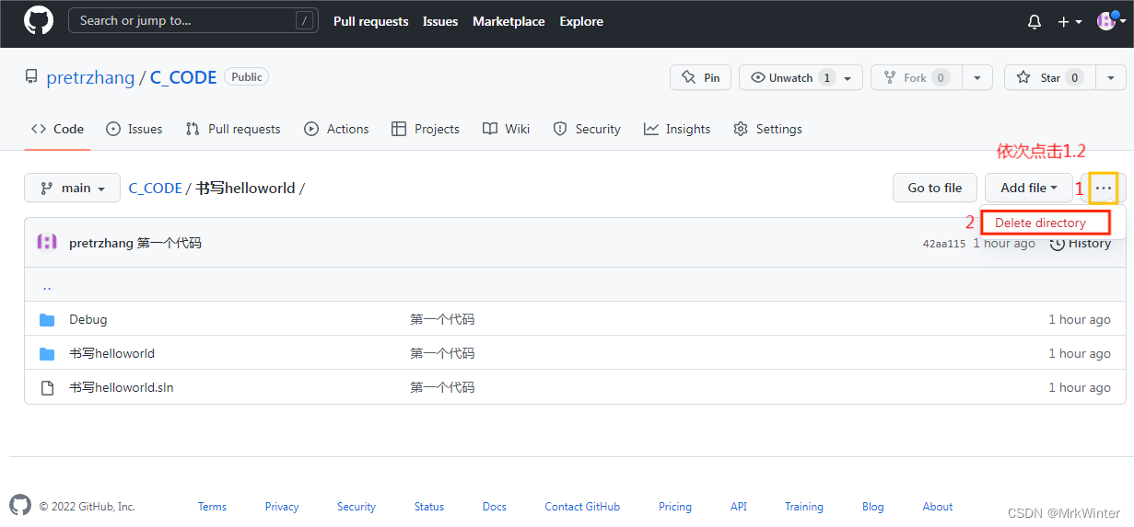Open the latest commit message 第一个代码 in header row
The image size is (1134, 527).
pos(170,243)
